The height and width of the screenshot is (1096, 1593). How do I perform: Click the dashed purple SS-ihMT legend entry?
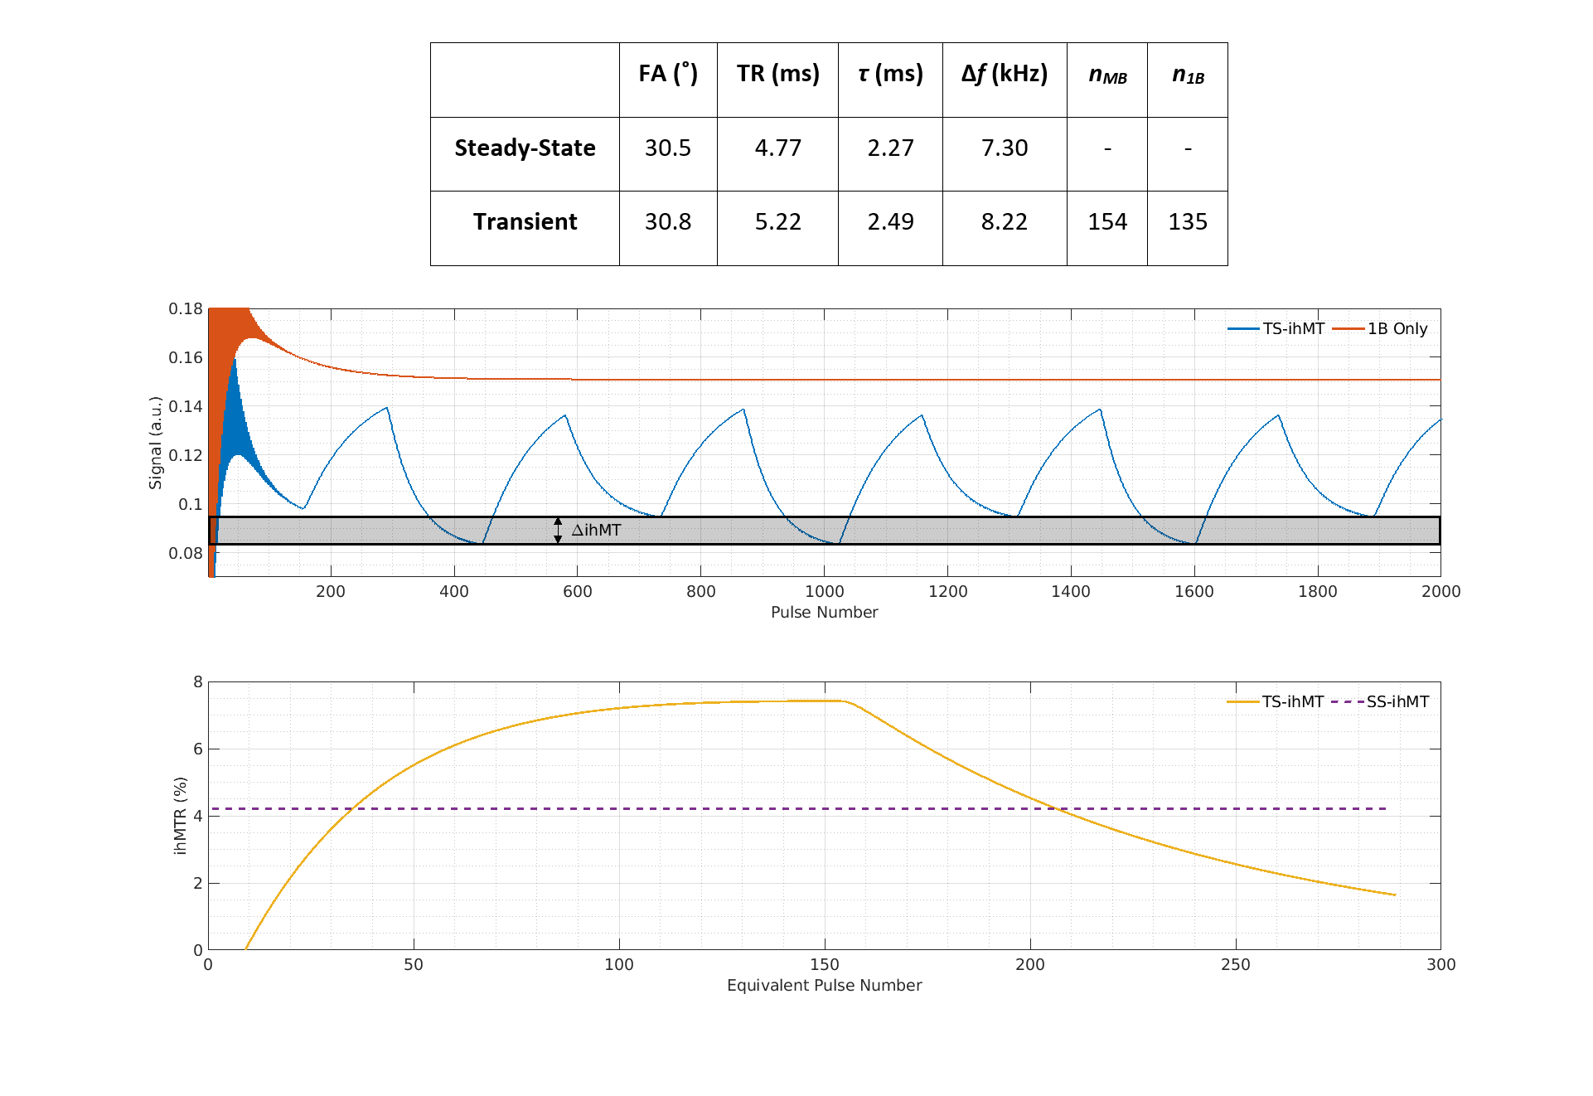[1397, 702]
